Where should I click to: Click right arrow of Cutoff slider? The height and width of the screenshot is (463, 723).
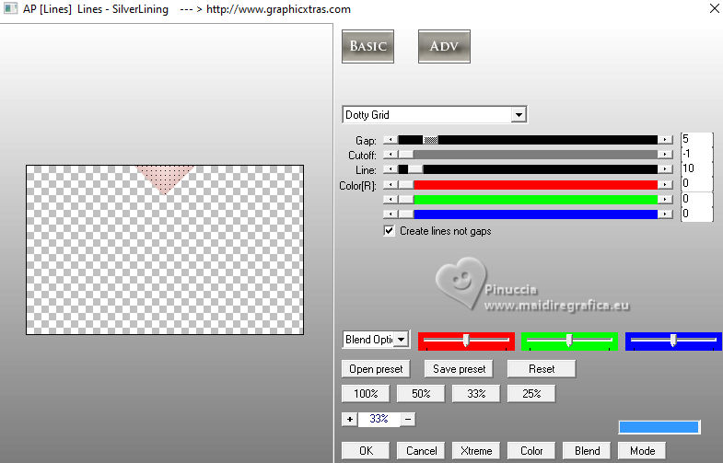pos(665,155)
